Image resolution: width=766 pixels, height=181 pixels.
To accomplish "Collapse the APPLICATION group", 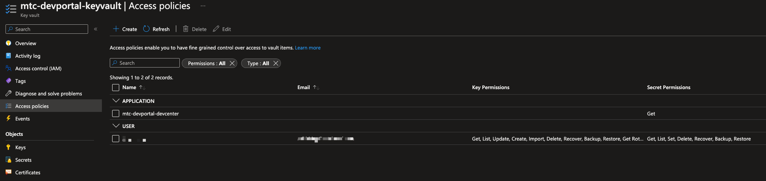I will [x=116, y=101].
